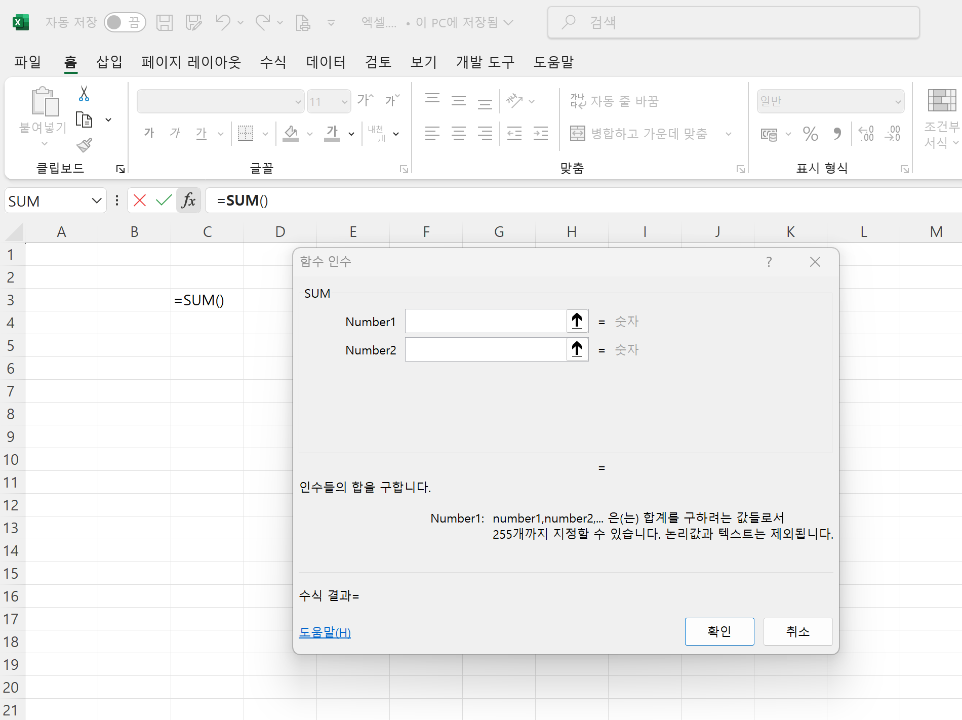This screenshot has height=720, width=962.
Task: Click the Paste clipboard icon
Action: 45,101
